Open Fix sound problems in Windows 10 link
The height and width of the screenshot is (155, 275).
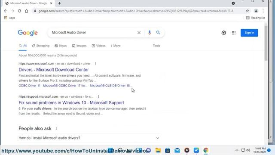coord(71,102)
